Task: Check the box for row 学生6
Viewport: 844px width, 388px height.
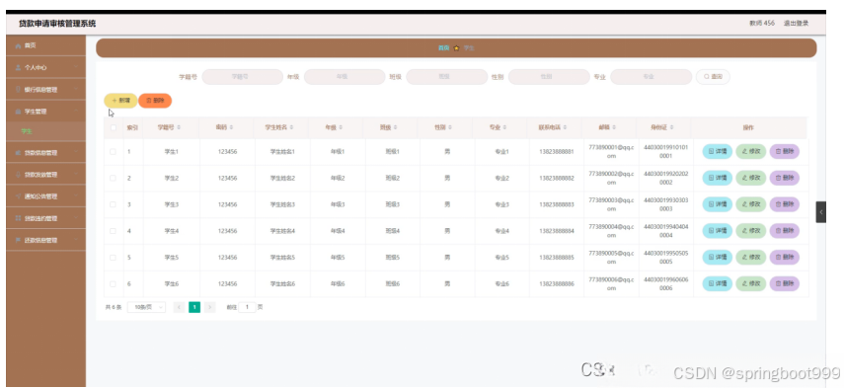Action: click(113, 283)
